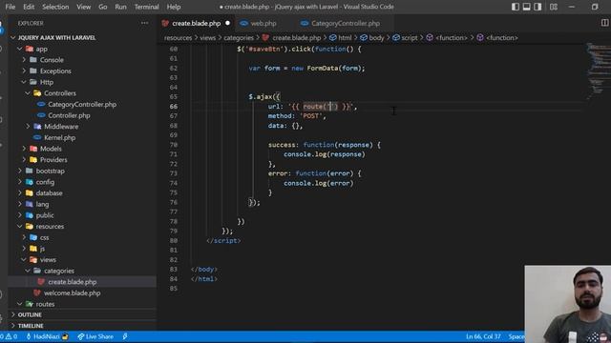This screenshot has height=343, width=611.
Task: Click views in the breadcrumb
Action: point(207,38)
